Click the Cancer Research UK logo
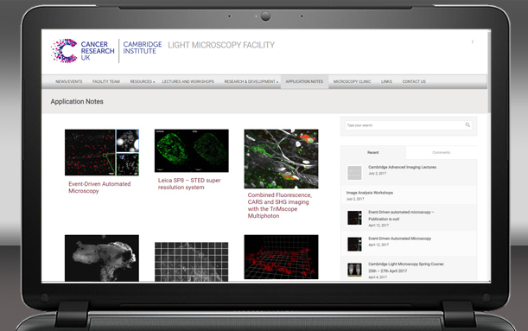528x331 pixels. click(82, 51)
